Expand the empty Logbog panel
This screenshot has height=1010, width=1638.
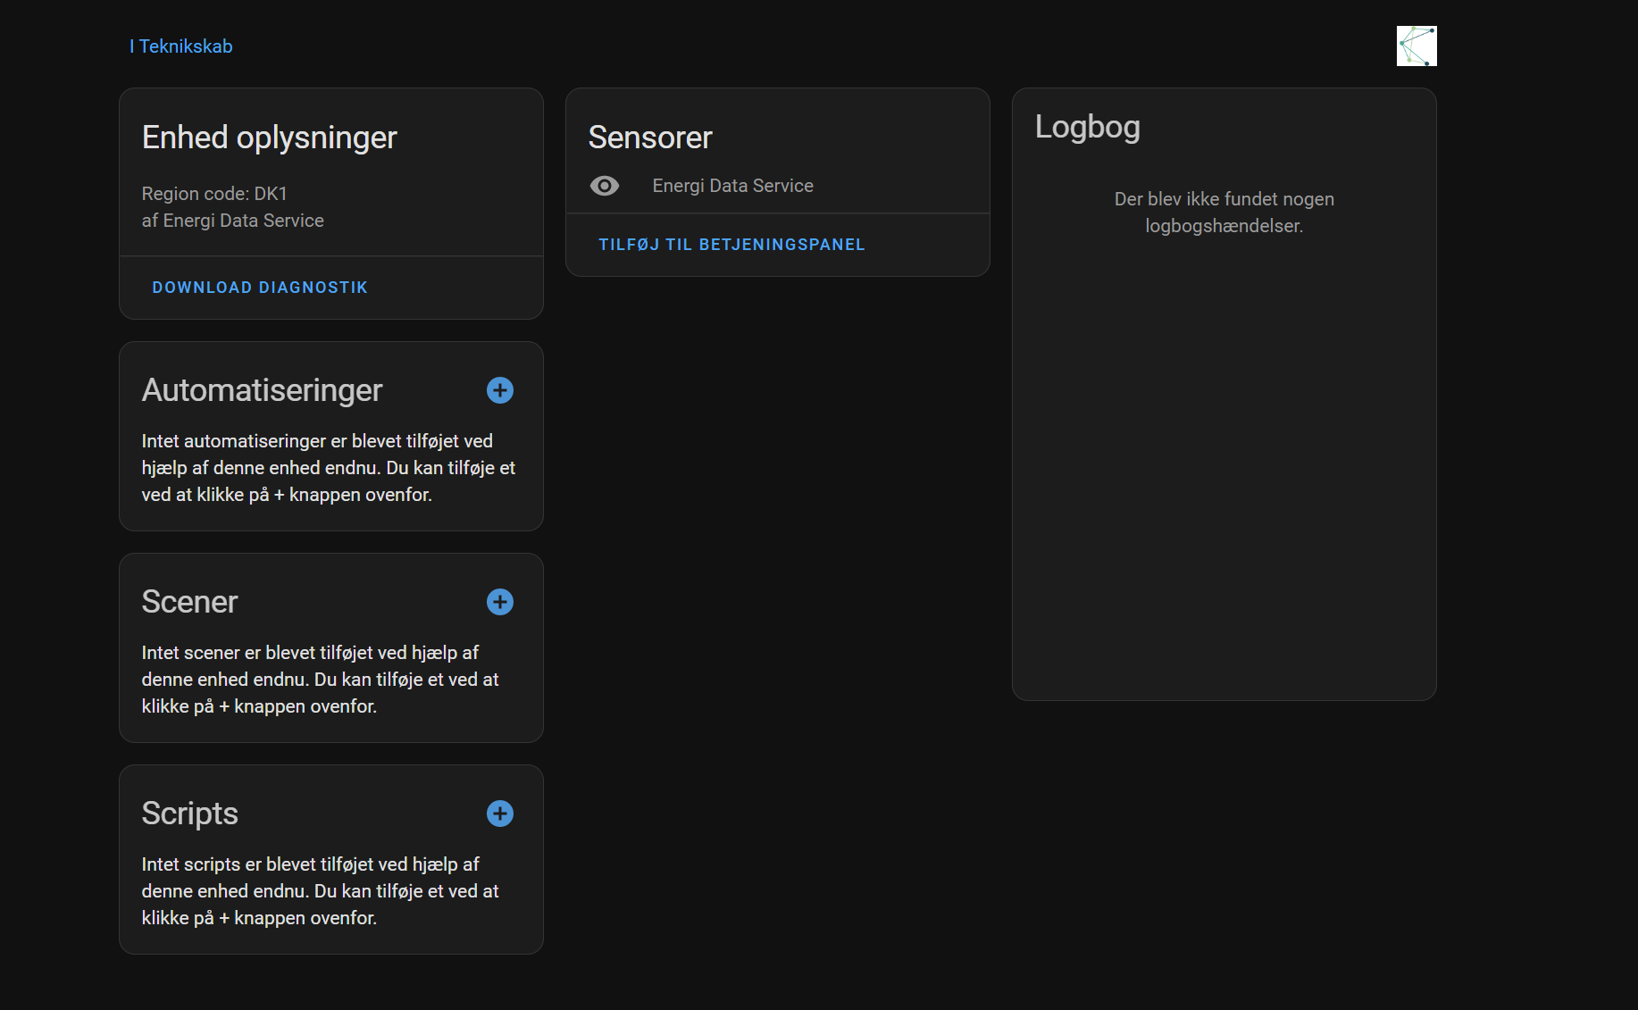(1087, 127)
